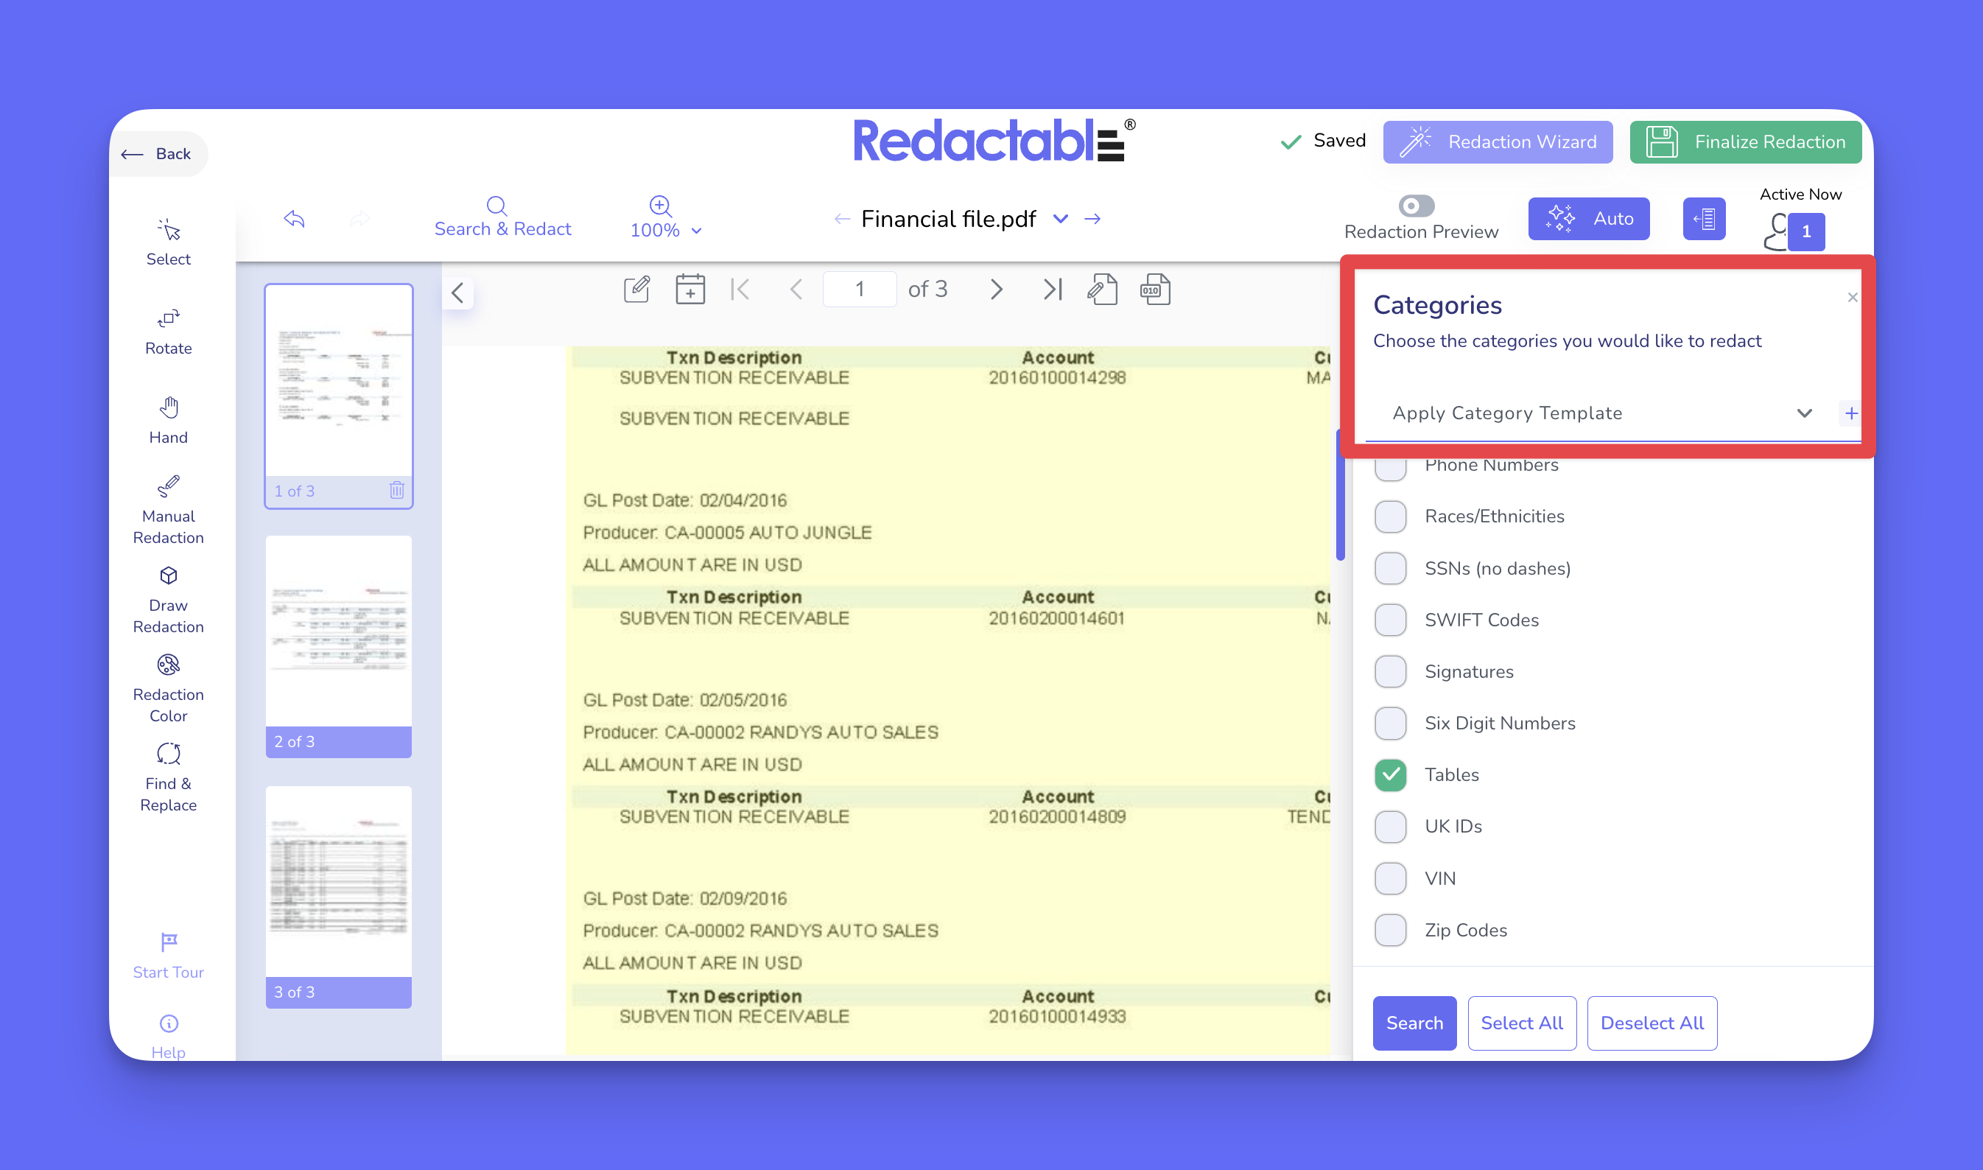The width and height of the screenshot is (1983, 1170).
Task: Open Search & Redact
Action: 502,217
